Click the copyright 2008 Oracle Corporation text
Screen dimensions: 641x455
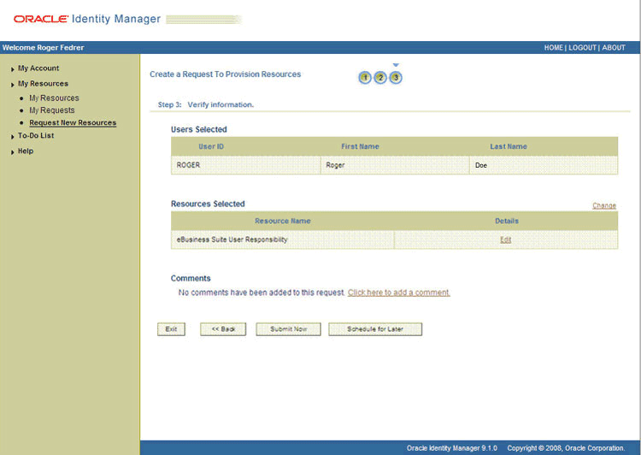click(x=566, y=448)
